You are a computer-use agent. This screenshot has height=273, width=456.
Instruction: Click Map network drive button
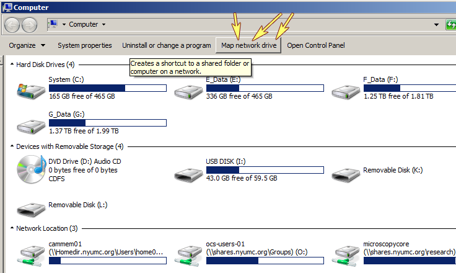click(248, 45)
